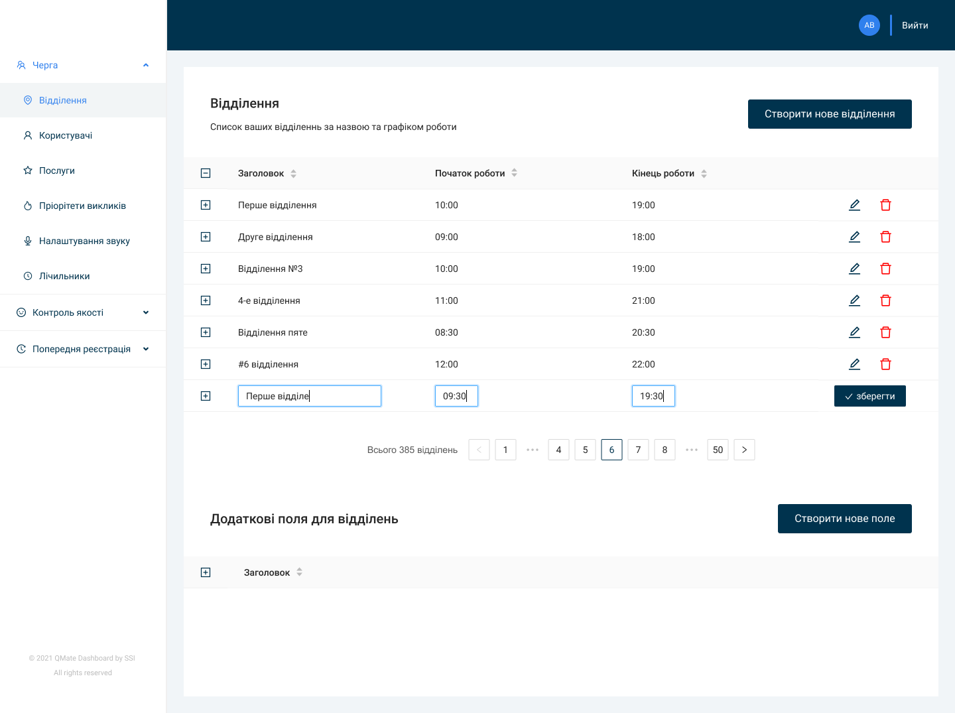Sort by Заголовок column arrows
The width and height of the screenshot is (955, 713).
[293, 174]
